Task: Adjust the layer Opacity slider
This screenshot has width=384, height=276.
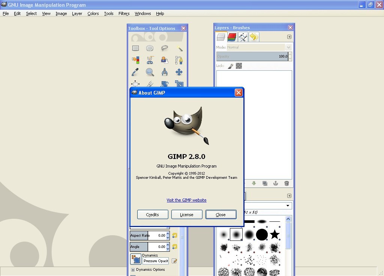Action: [251, 56]
